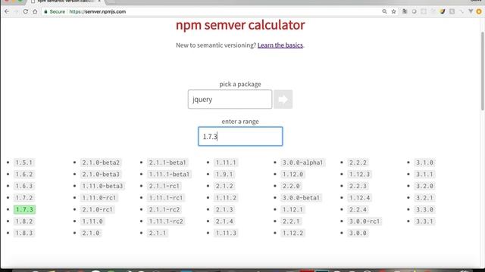
Task: Select version 3.1.1
Action: 424,175
